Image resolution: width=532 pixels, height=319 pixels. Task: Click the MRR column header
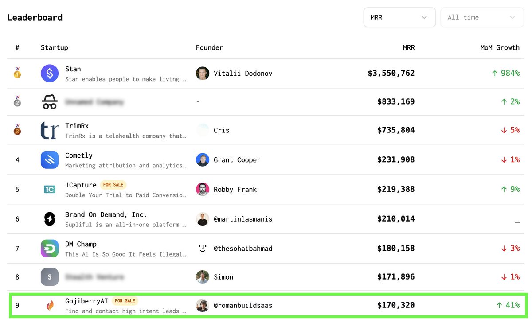coord(409,47)
